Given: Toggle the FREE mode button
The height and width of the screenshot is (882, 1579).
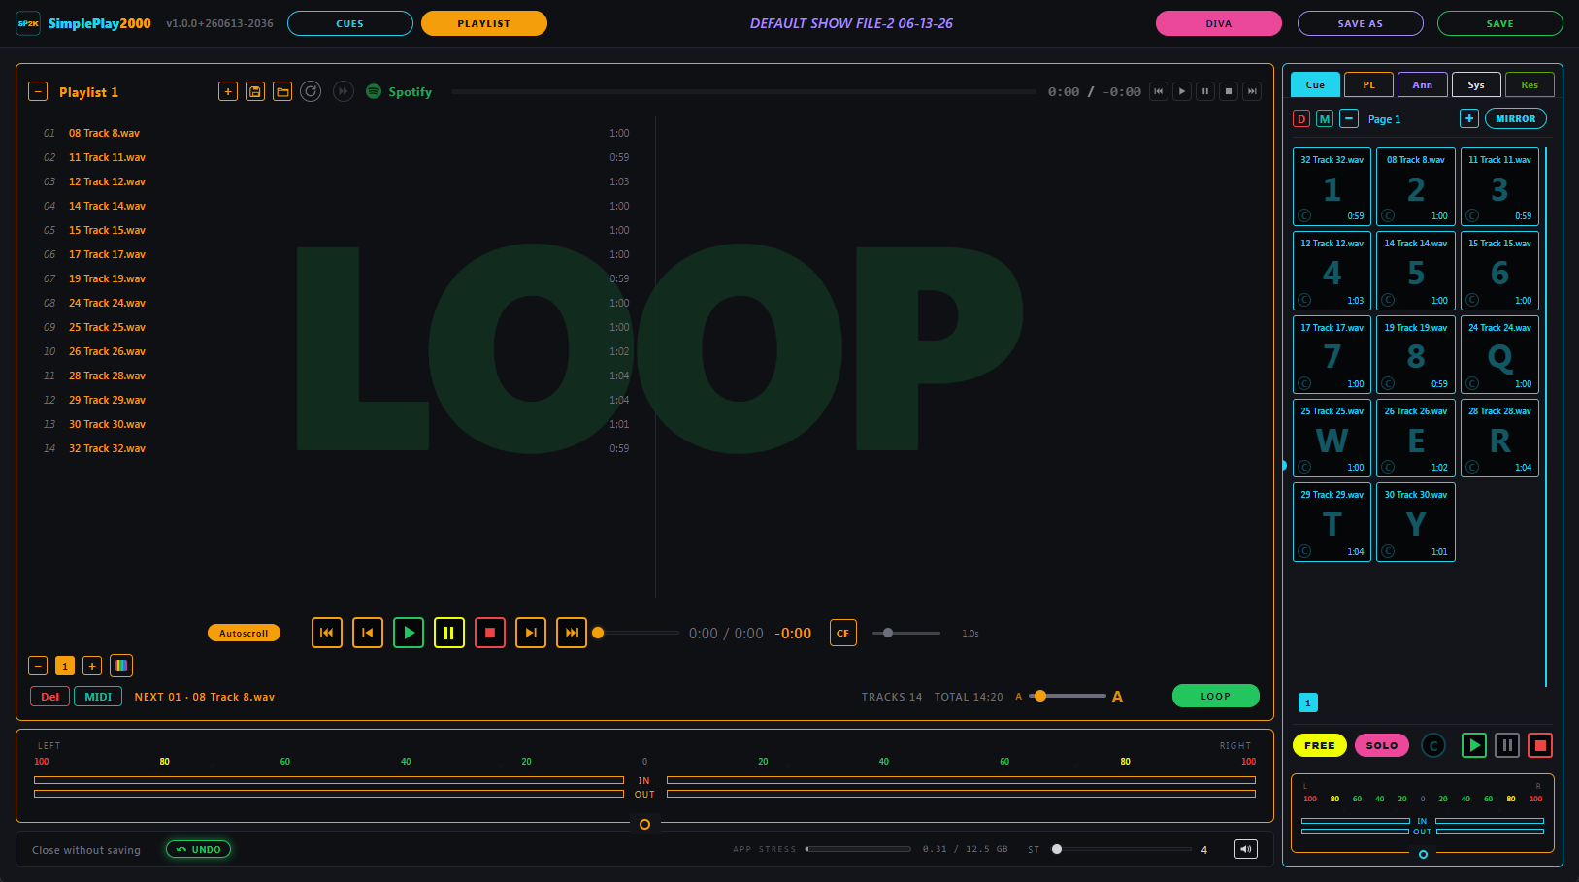Looking at the screenshot, I should pyautogui.click(x=1320, y=745).
